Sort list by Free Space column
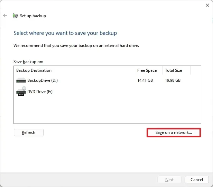This screenshot has width=213, height=187. click(147, 70)
